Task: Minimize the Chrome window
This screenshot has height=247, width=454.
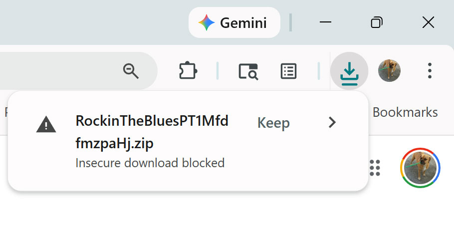Action: click(326, 22)
